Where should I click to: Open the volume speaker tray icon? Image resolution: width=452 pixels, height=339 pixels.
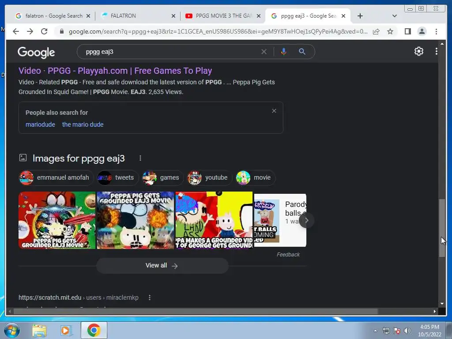coord(407,331)
